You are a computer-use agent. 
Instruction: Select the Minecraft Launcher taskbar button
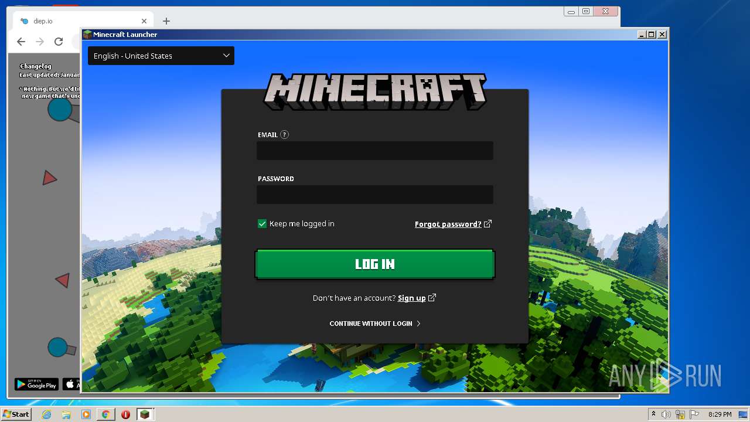tap(145, 414)
